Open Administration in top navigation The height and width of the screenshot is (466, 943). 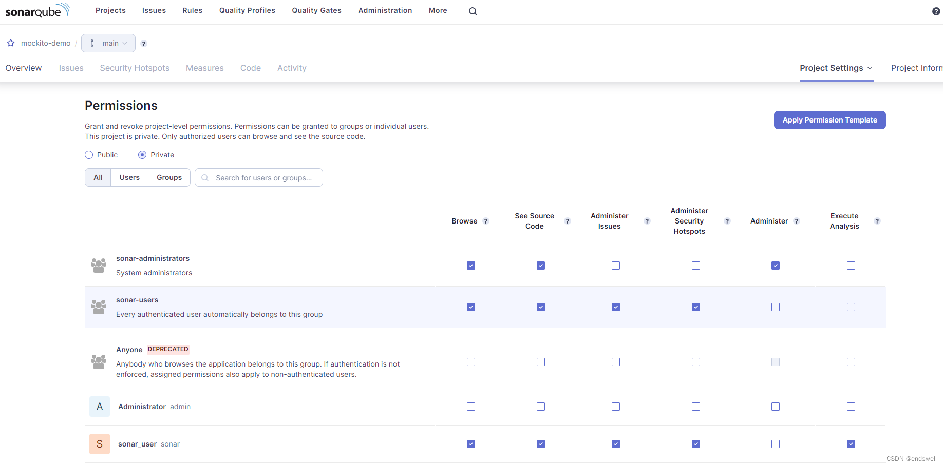click(x=385, y=10)
